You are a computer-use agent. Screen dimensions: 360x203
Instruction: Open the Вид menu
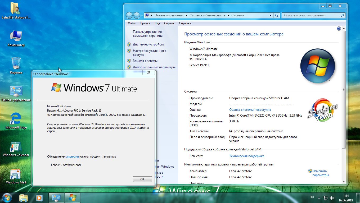click(157, 23)
